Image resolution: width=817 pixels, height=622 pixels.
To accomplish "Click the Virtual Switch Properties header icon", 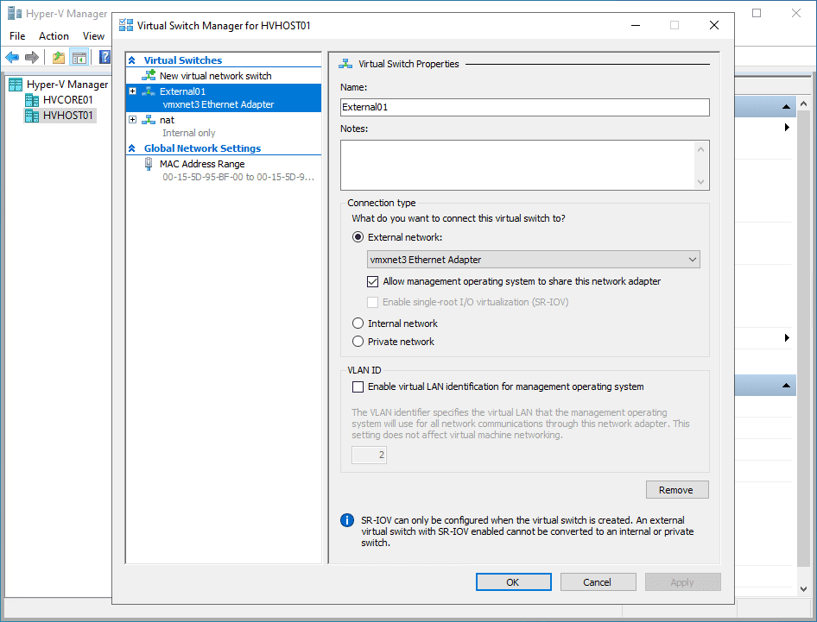I will 345,64.
